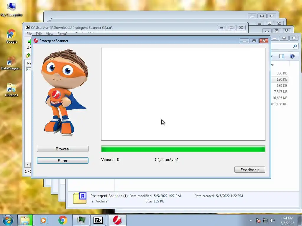This screenshot has height=226, width=302.
Task: Open the View menu in 7-Zip window
Action: click(x=50, y=34)
